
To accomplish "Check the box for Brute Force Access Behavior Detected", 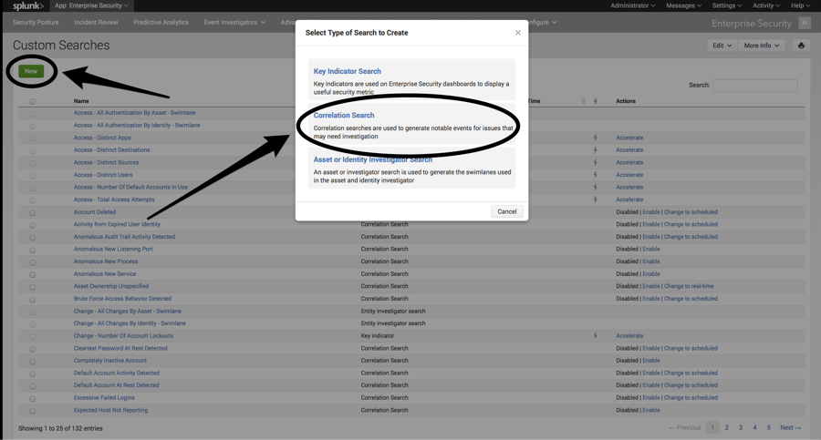I will coord(33,300).
